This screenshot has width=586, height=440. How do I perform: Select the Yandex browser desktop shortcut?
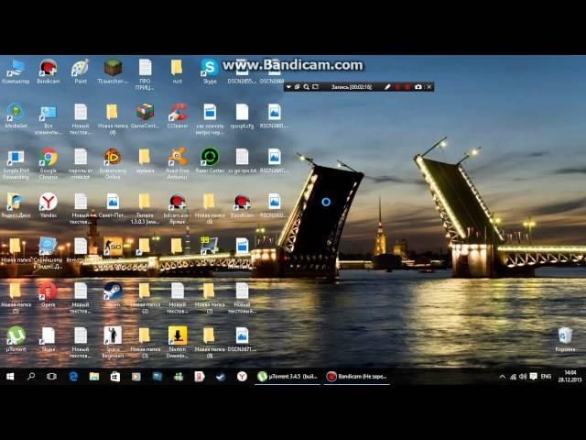tap(49, 205)
